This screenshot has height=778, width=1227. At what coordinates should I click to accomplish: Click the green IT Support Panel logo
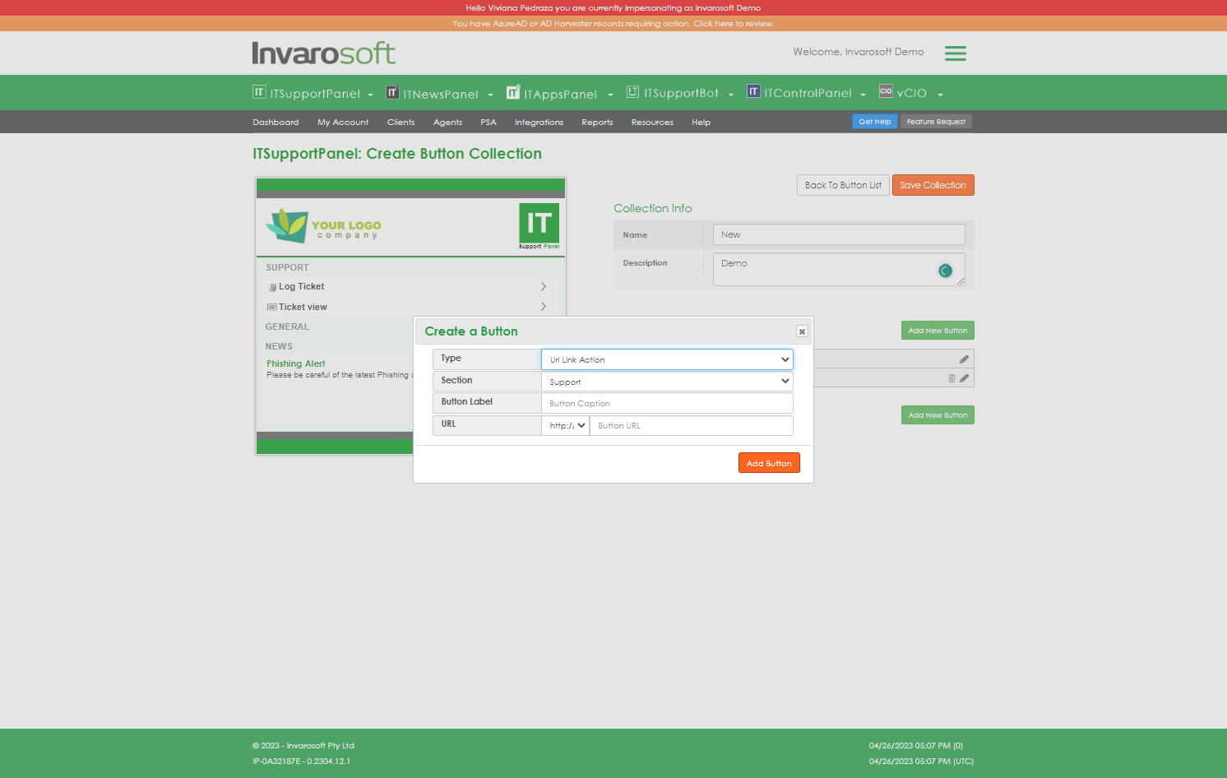pos(539,226)
